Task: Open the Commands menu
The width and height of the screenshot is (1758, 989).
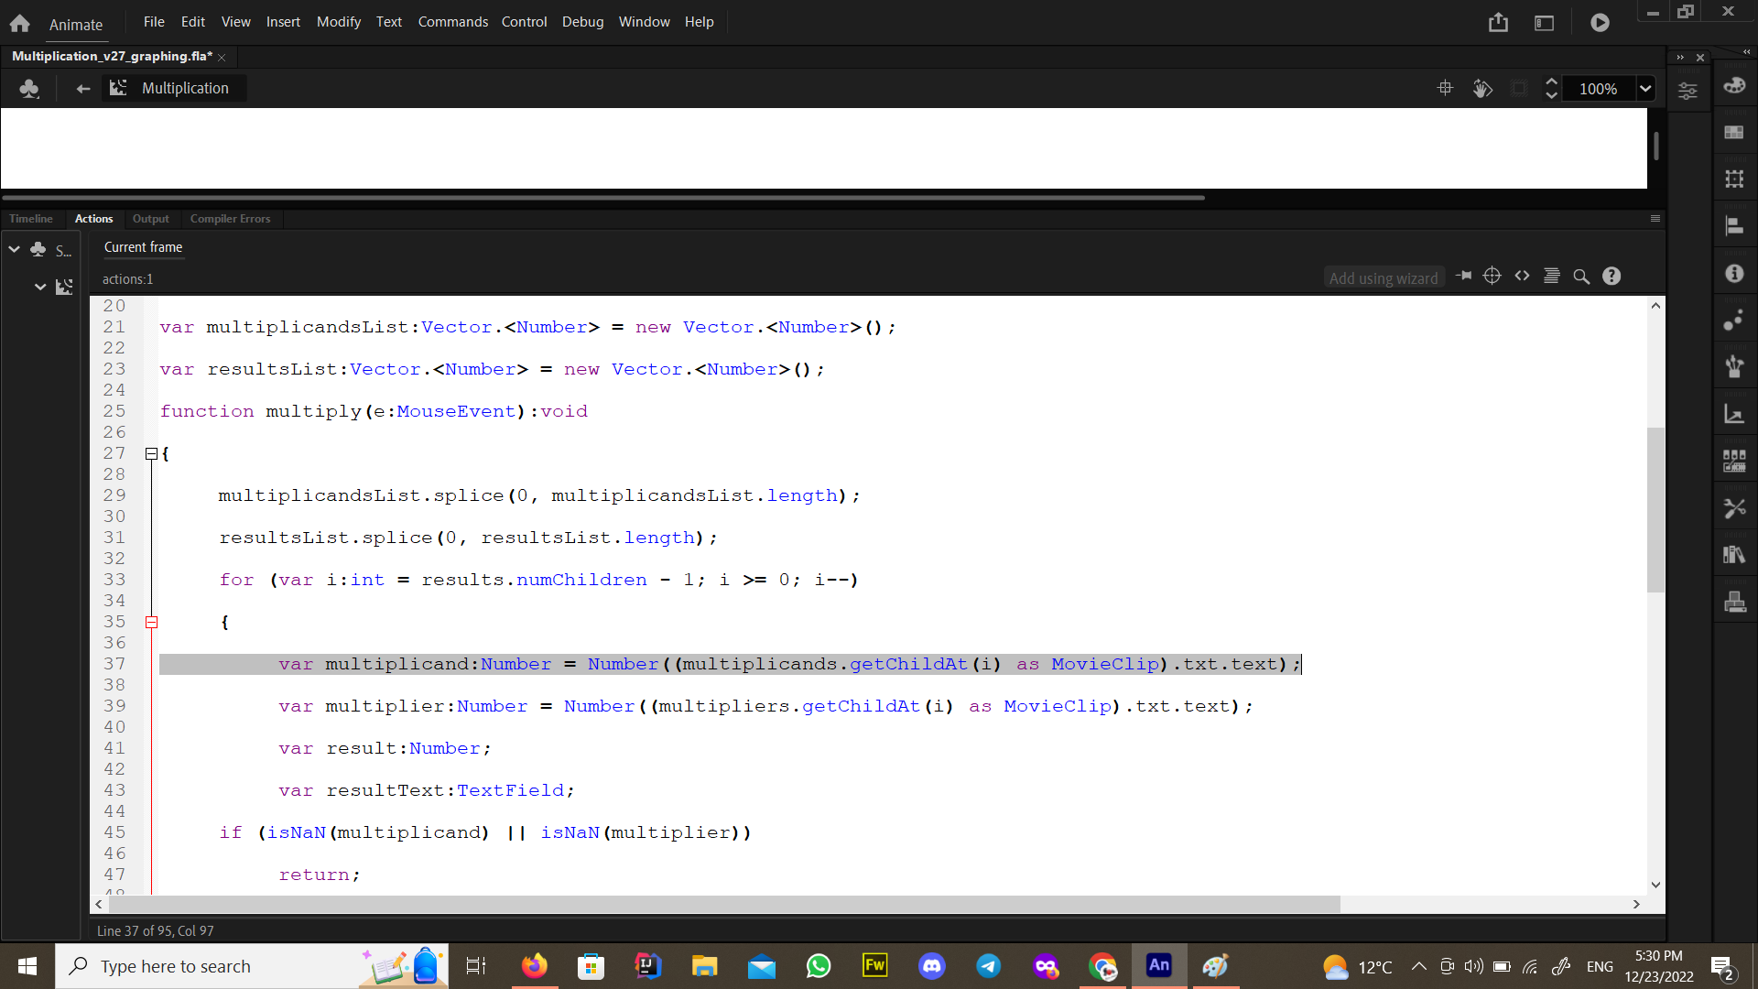Action: (x=452, y=22)
